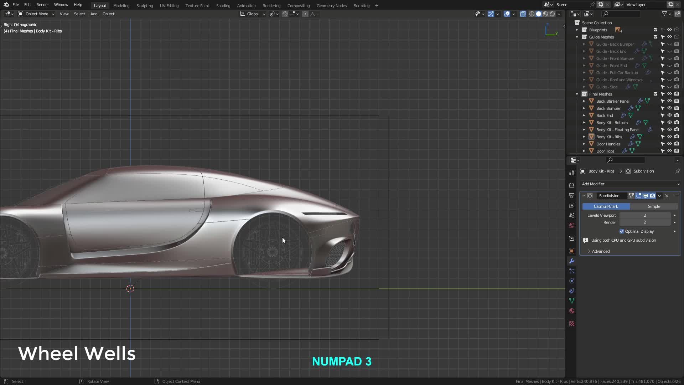Open the File menu
This screenshot has width=684, height=385.
16,5
